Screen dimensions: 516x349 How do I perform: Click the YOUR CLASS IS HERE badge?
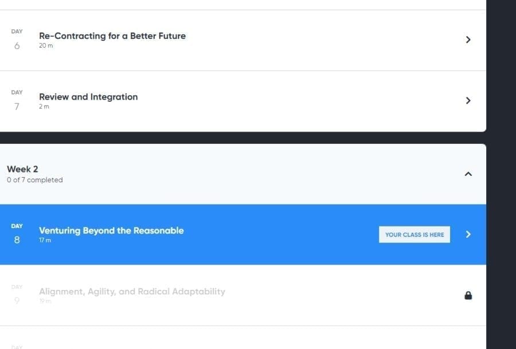pyautogui.click(x=415, y=234)
